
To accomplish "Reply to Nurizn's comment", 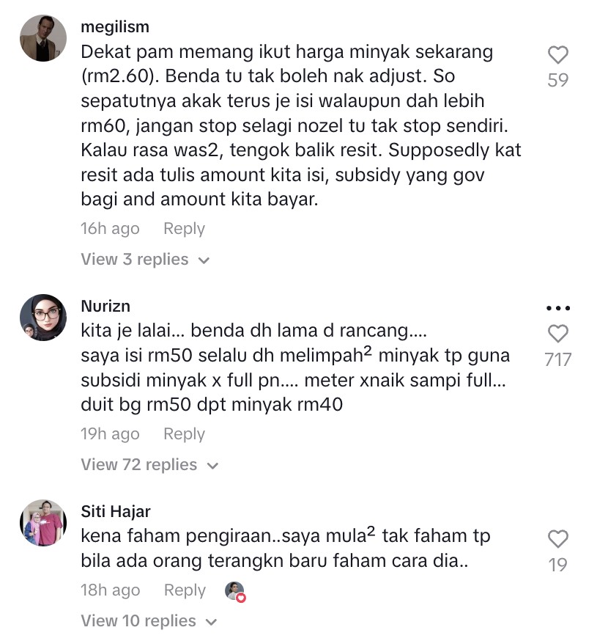I will pos(184,434).
